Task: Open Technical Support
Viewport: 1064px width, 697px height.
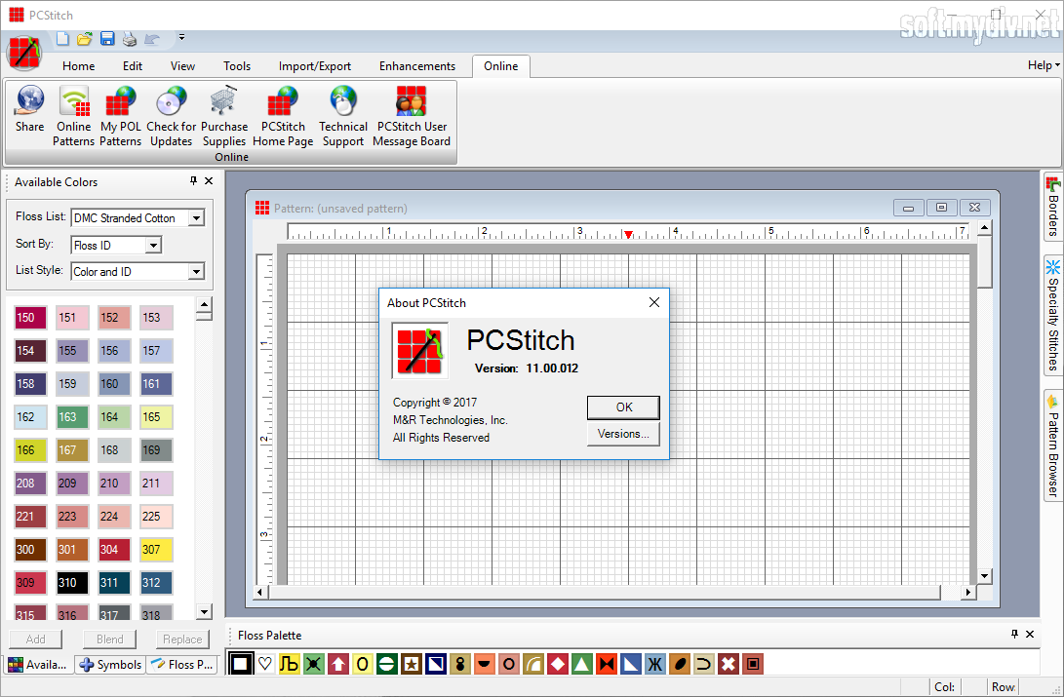Action: 342,116
